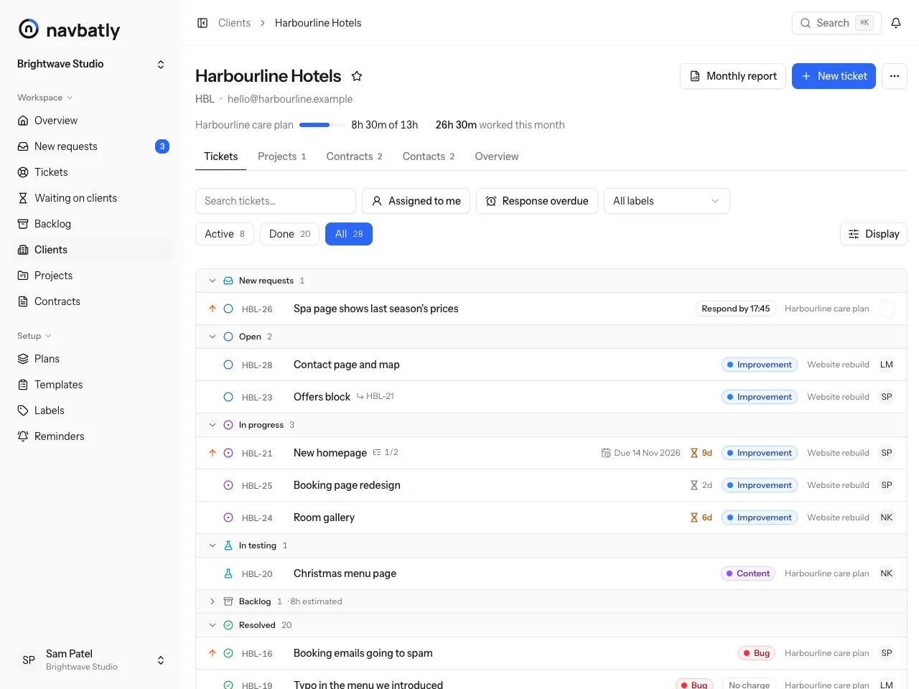
Task: Toggle the Assigned to me filter
Action: click(x=416, y=201)
